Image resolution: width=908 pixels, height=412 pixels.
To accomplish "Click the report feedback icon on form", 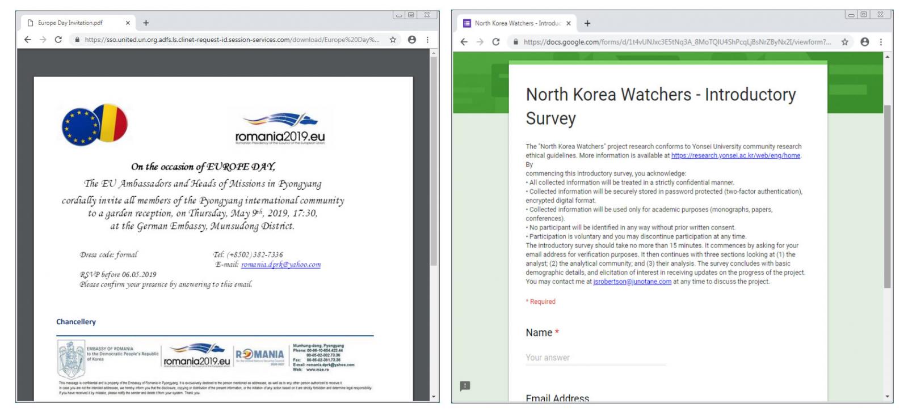I will click(465, 386).
